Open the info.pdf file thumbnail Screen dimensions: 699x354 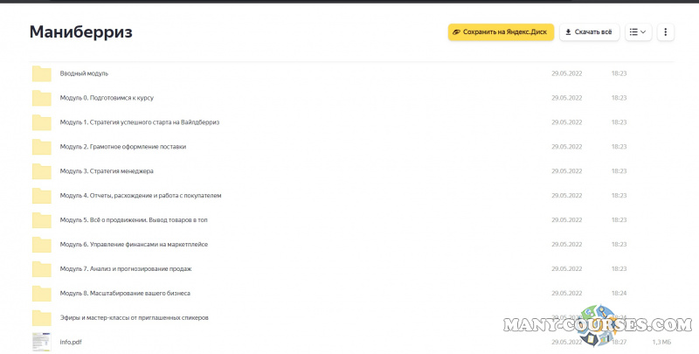[41, 342]
